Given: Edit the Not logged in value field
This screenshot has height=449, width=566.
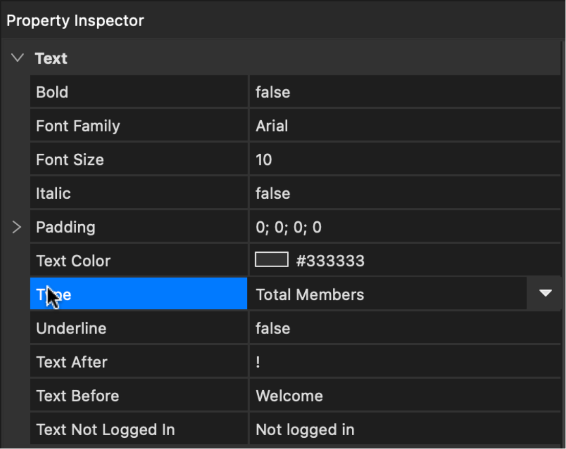Looking at the screenshot, I should coord(305,430).
